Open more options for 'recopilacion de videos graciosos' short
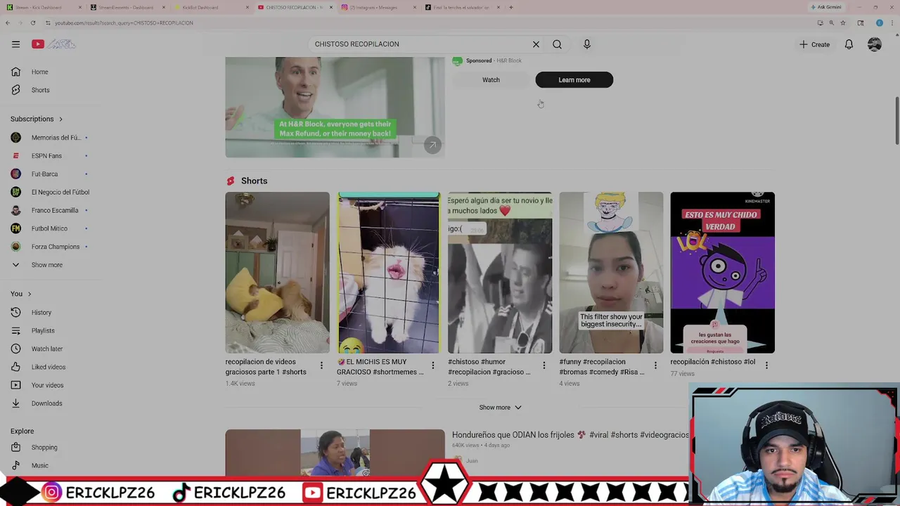The height and width of the screenshot is (506, 900). [x=321, y=365]
